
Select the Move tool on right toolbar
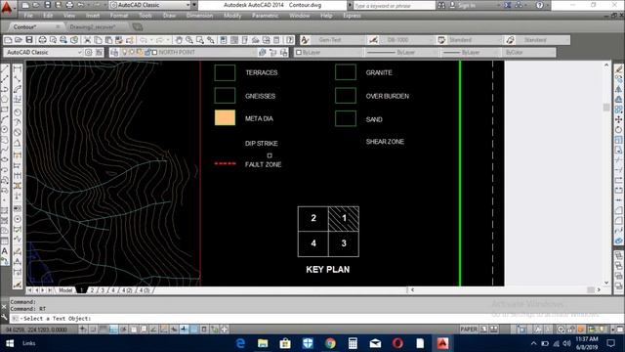click(x=618, y=119)
